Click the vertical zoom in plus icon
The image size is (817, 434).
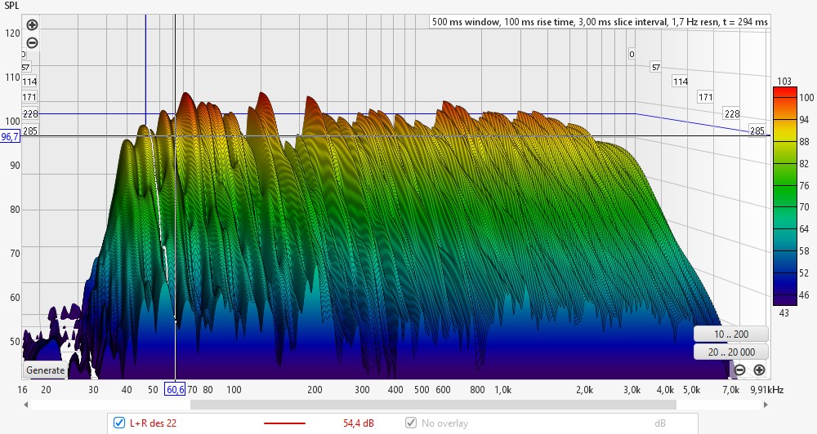point(32,24)
